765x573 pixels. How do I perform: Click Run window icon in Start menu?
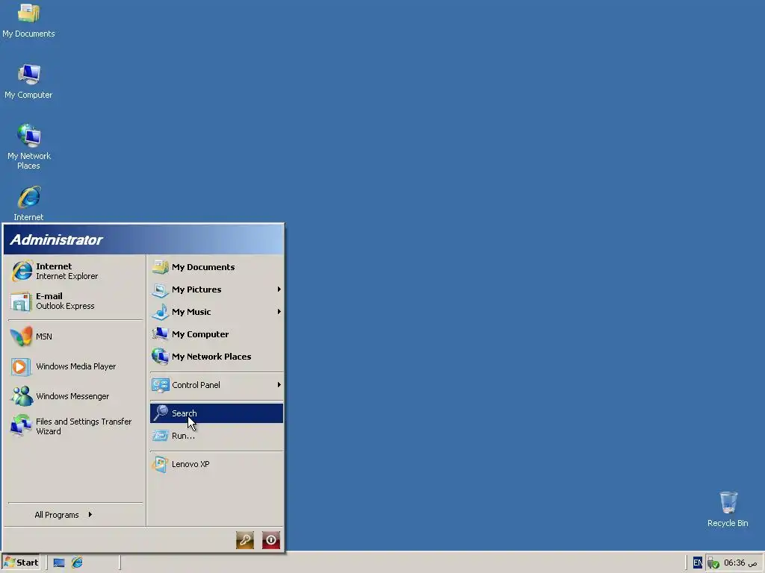pos(161,436)
